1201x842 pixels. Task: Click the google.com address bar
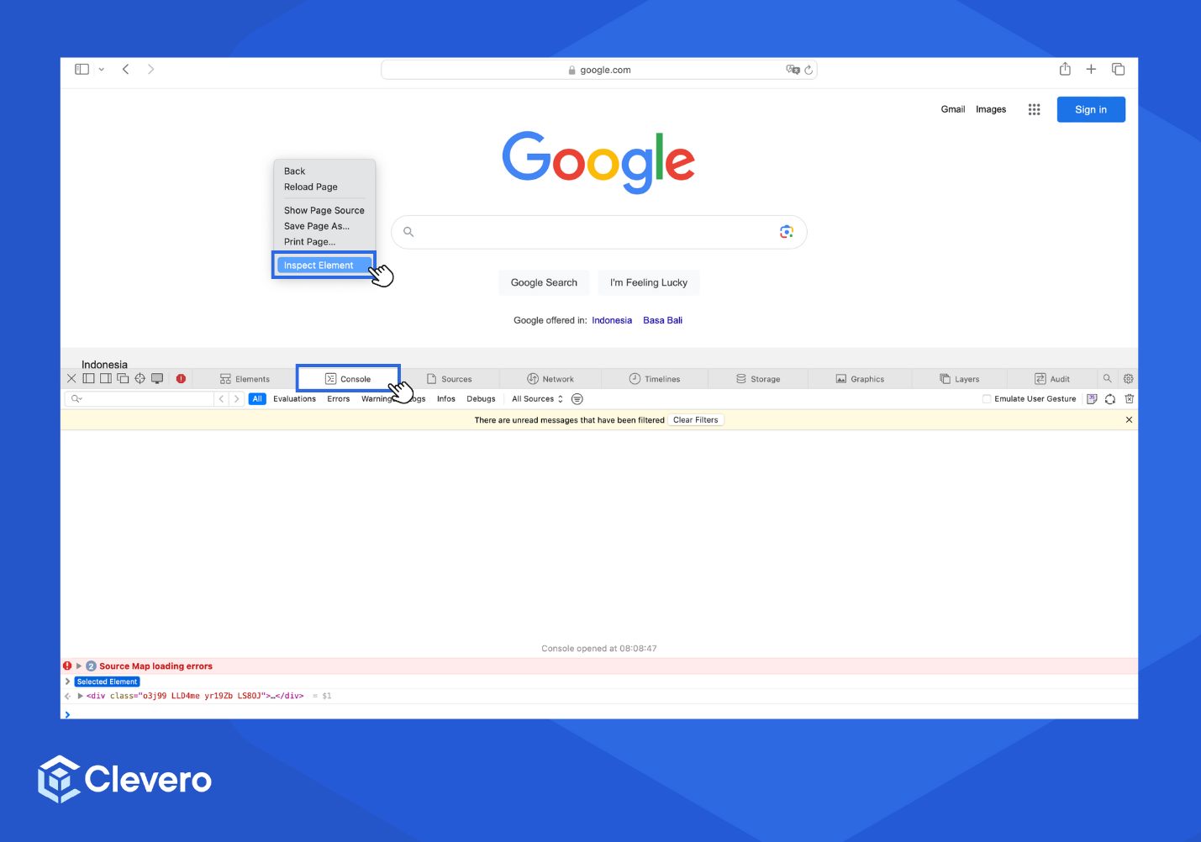pos(598,70)
